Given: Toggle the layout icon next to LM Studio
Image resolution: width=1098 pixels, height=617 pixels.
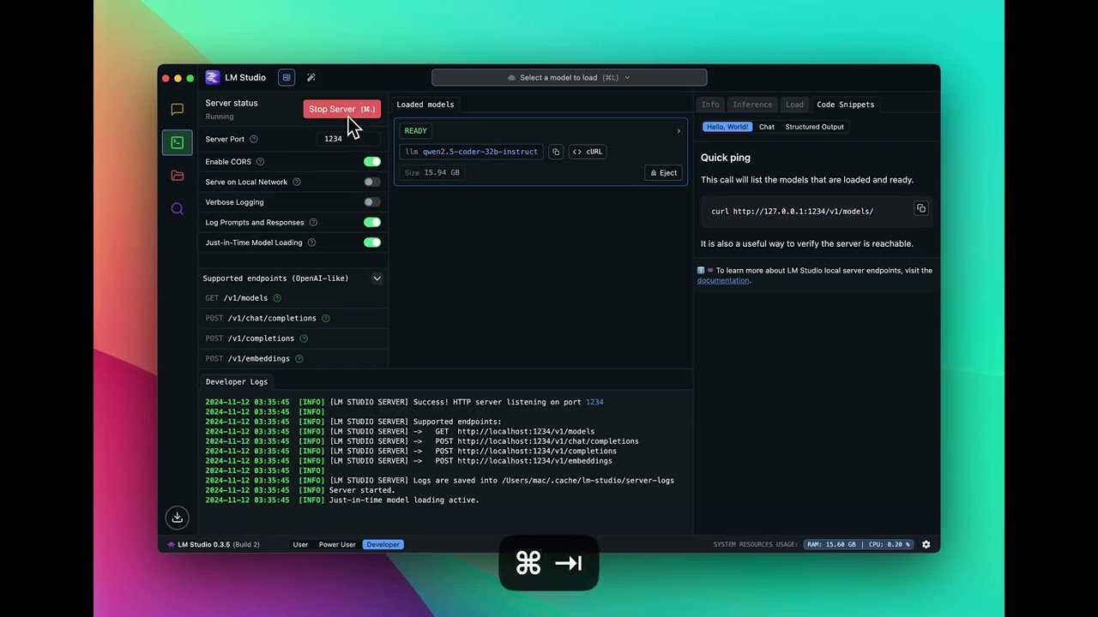Looking at the screenshot, I should point(287,77).
